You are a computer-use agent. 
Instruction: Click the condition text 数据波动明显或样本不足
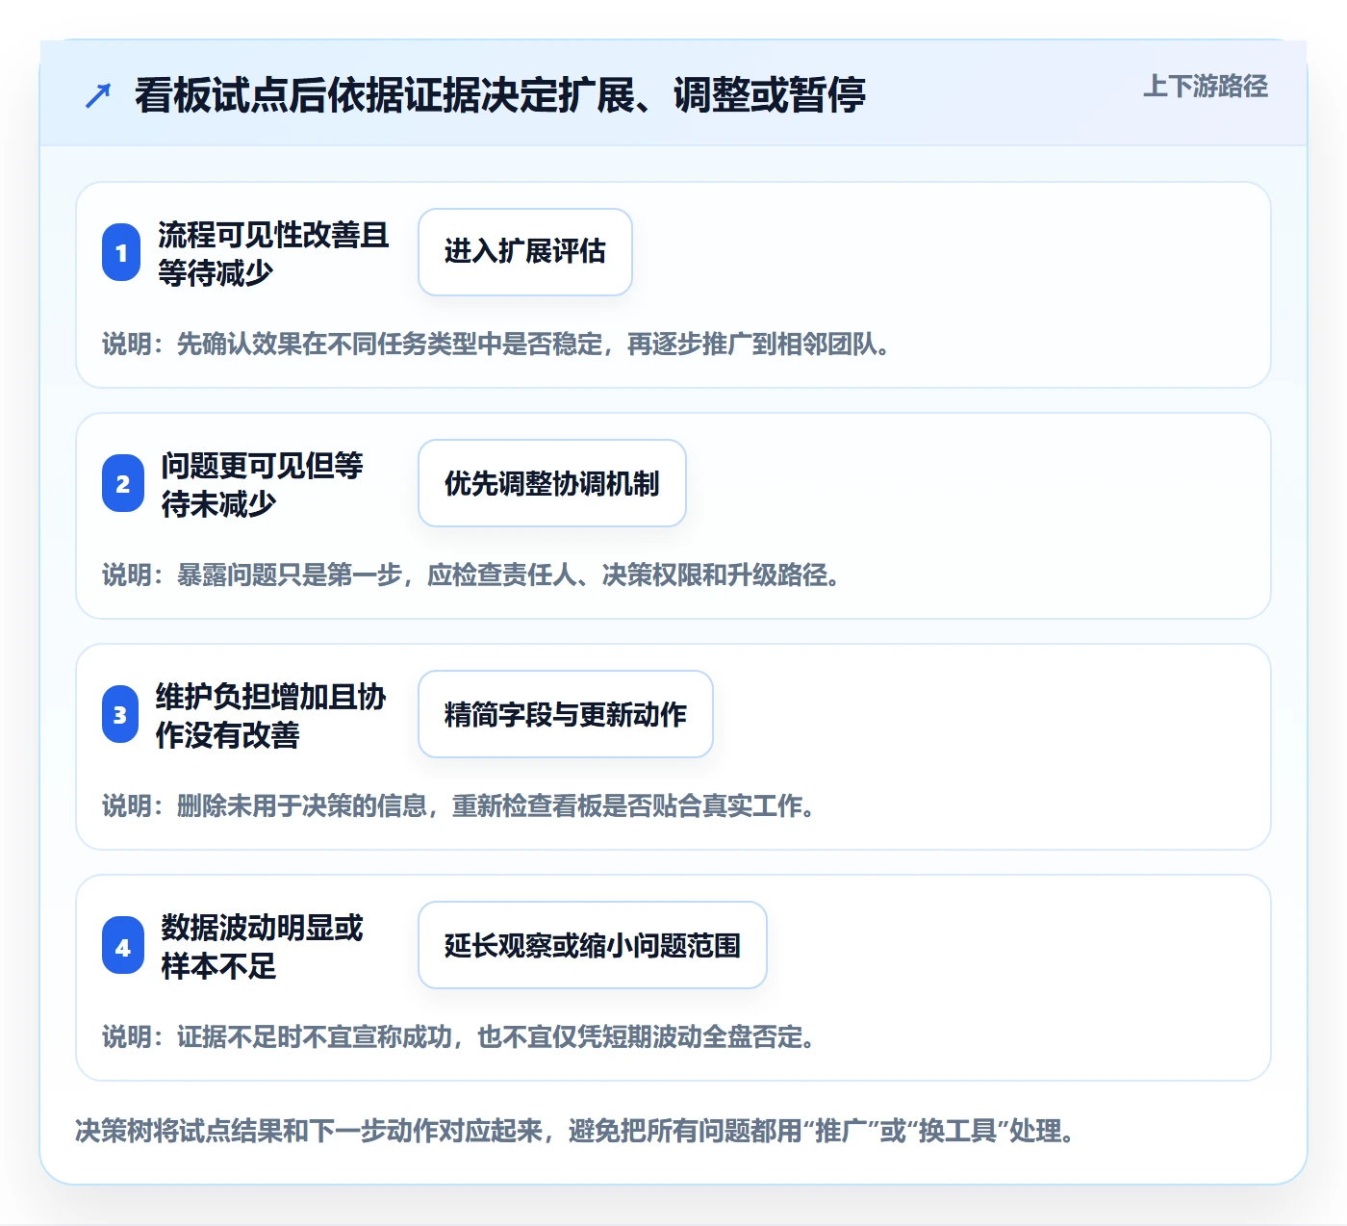(262, 946)
